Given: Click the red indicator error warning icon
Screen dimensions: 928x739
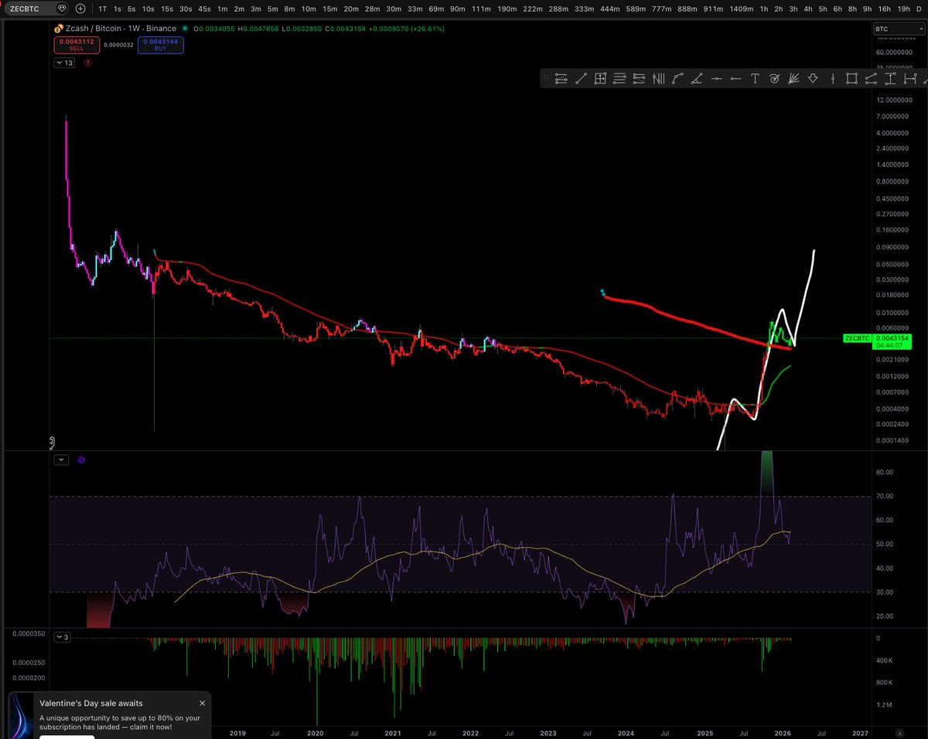Looking at the screenshot, I should pos(87,63).
